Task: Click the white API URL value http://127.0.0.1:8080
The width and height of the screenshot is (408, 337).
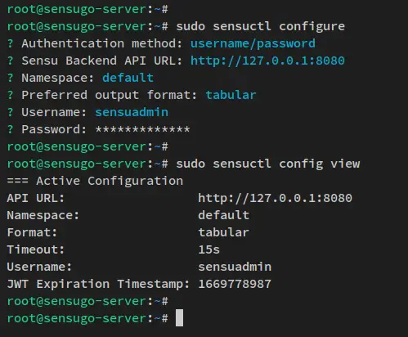Action: coord(276,198)
